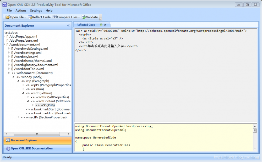
Task: Select /word/document.xml part
Action: tap(23, 44)
